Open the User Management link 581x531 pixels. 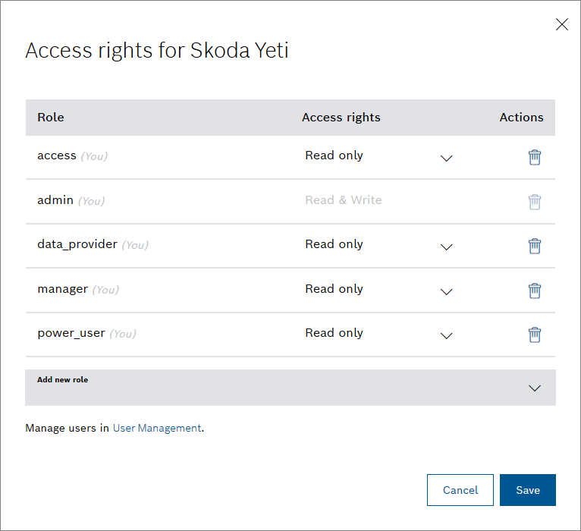[x=157, y=428]
